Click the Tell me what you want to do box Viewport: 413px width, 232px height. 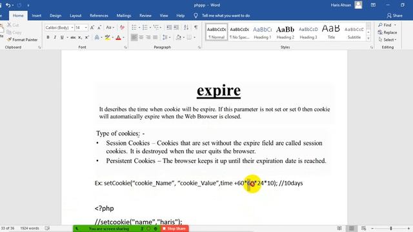pyautogui.click(x=226, y=15)
